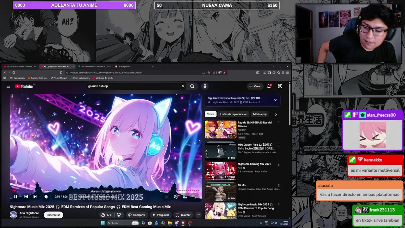Select the Música pop chip

tap(260, 114)
